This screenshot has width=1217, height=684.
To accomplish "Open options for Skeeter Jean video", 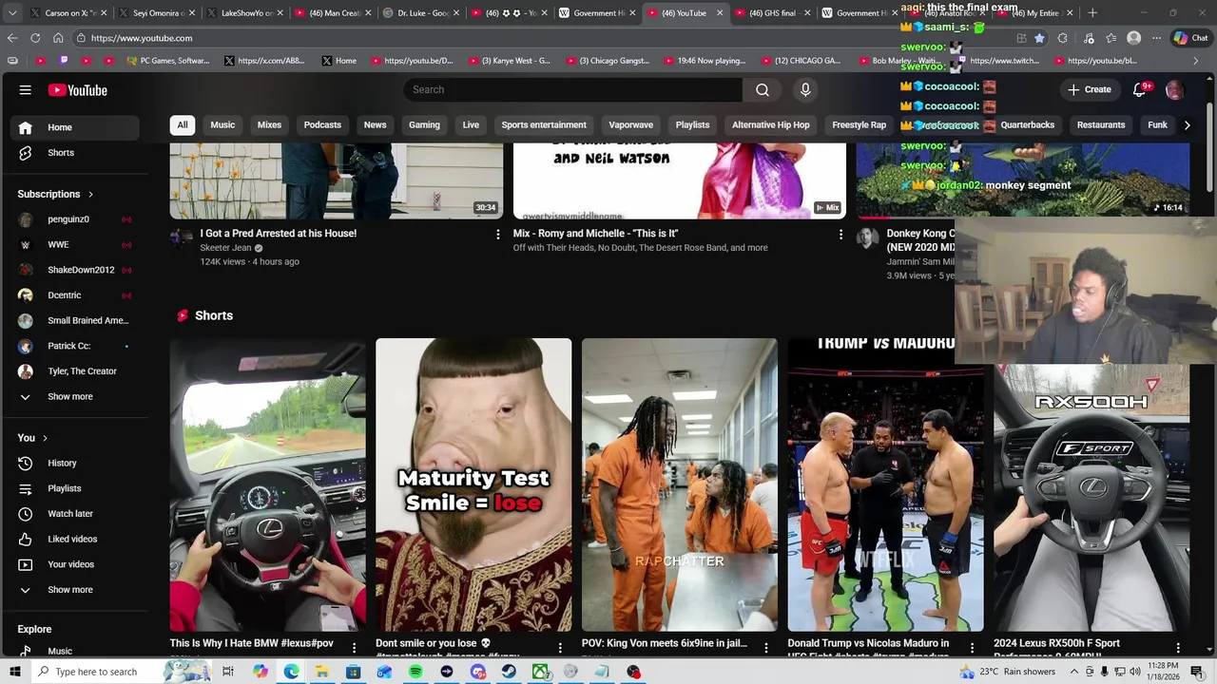I will (x=497, y=234).
